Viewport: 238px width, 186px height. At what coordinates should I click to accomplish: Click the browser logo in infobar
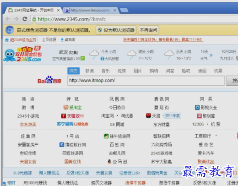click(x=10, y=30)
